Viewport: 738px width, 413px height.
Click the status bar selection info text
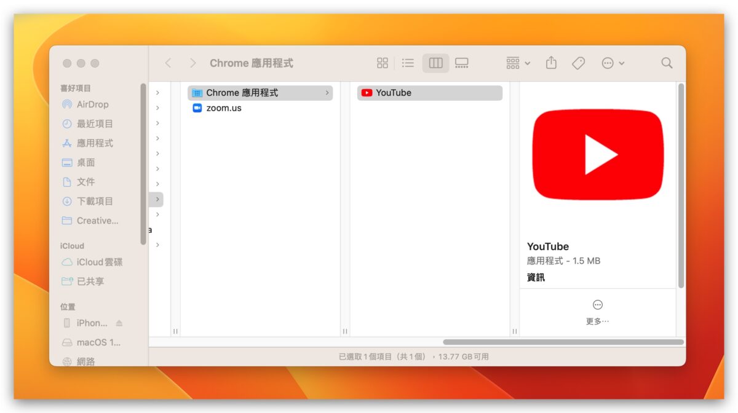pyautogui.click(x=414, y=356)
